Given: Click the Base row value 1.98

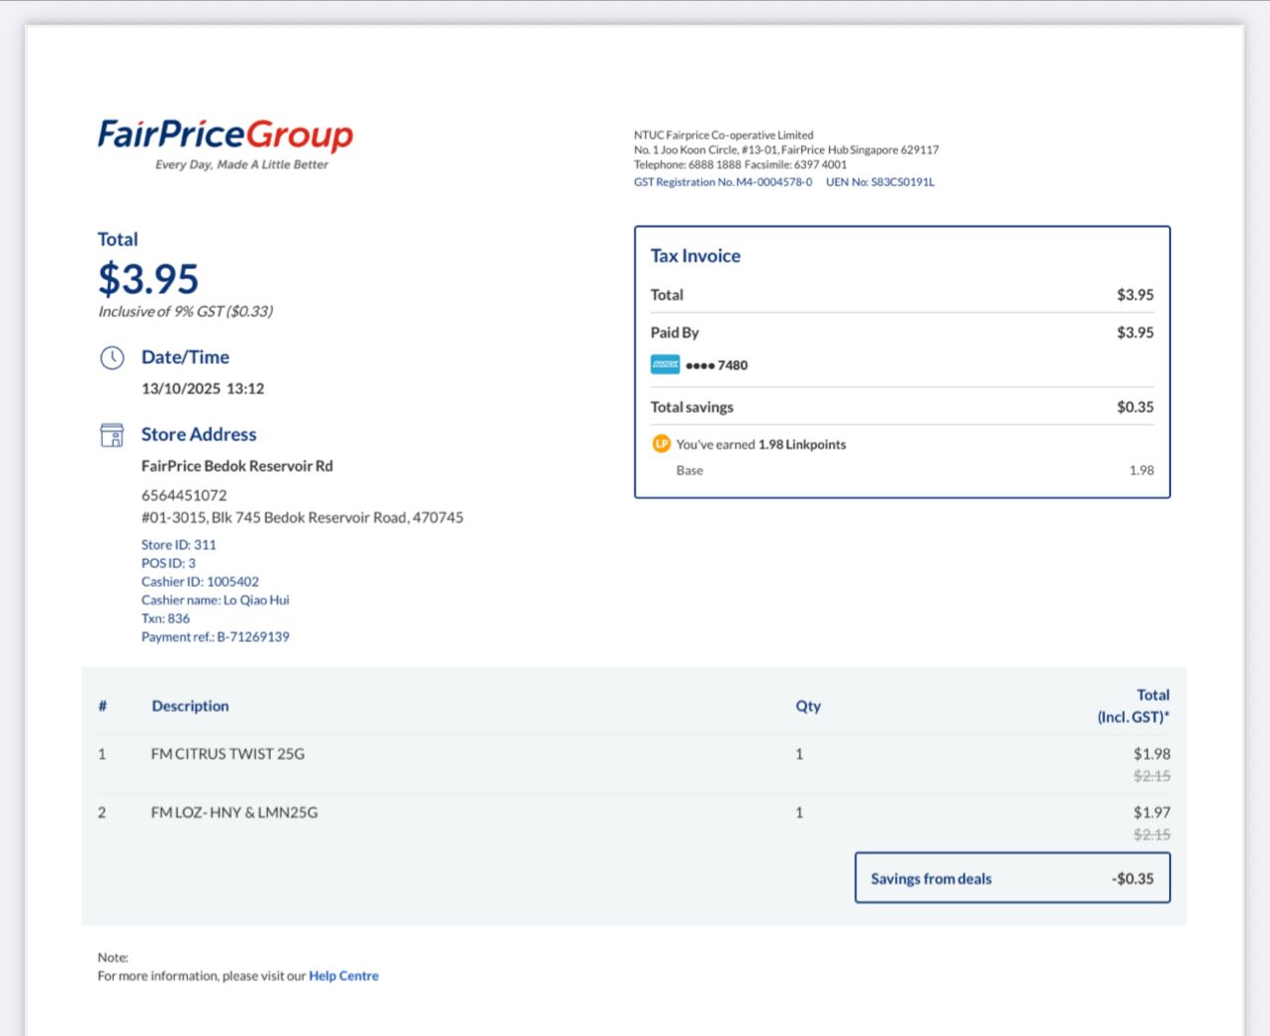Looking at the screenshot, I should (1141, 471).
